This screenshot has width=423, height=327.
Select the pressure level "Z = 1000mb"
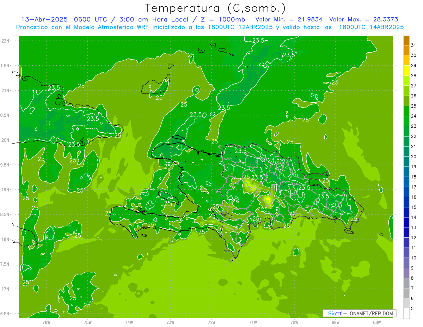click(x=222, y=19)
